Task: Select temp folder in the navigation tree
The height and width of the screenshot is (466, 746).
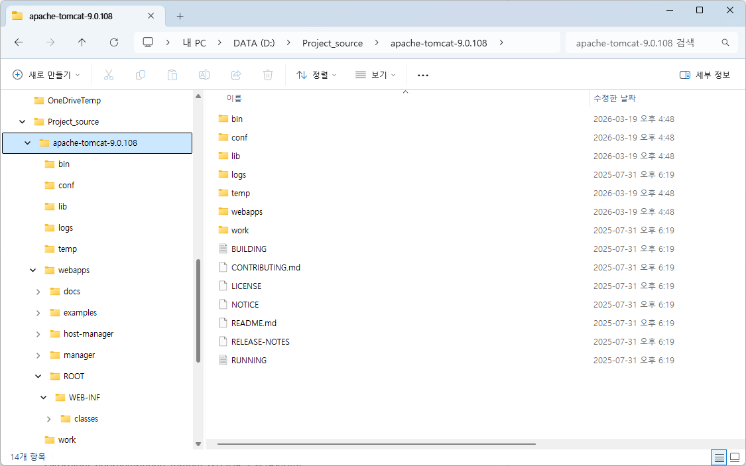Action: click(x=67, y=249)
